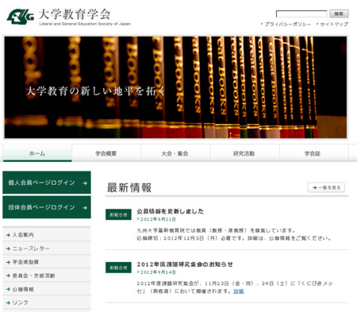Open the 大会・集会 tab
This screenshot has height=312, width=357.
[x=175, y=153]
